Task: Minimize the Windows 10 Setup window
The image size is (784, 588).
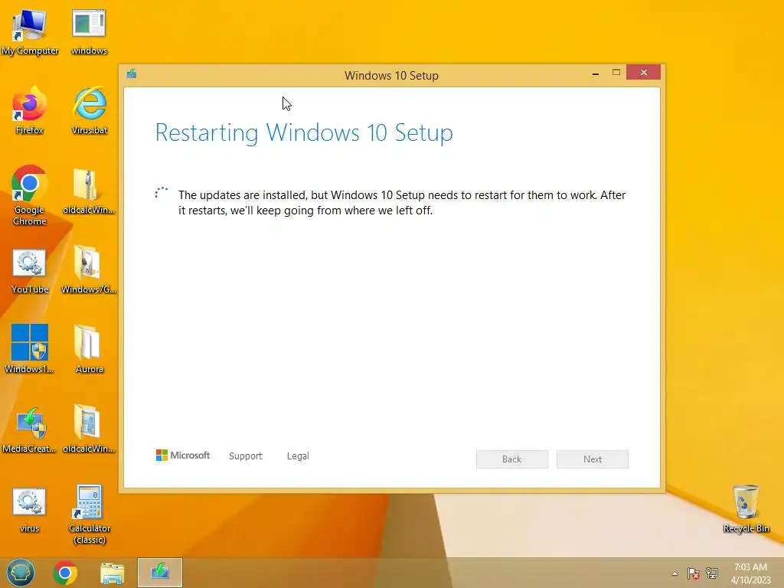Action: click(x=596, y=73)
